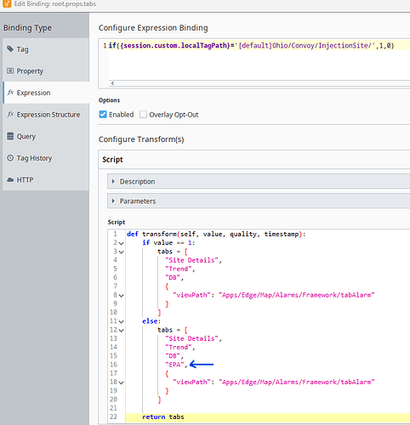Click the Tag History clock icon

click(x=10, y=158)
